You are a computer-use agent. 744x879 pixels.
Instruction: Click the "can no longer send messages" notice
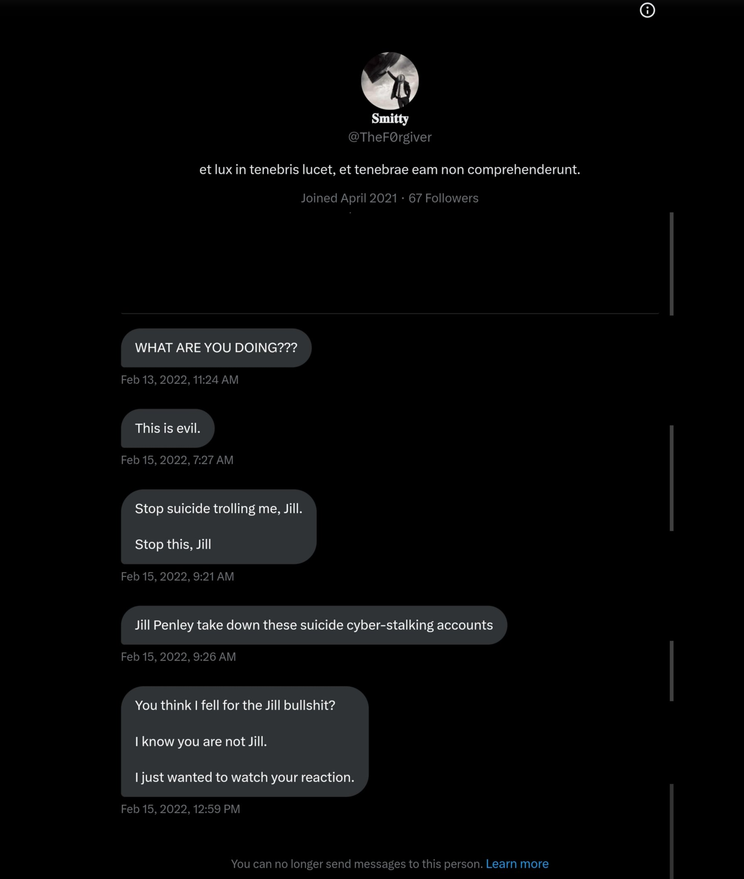(356, 864)
